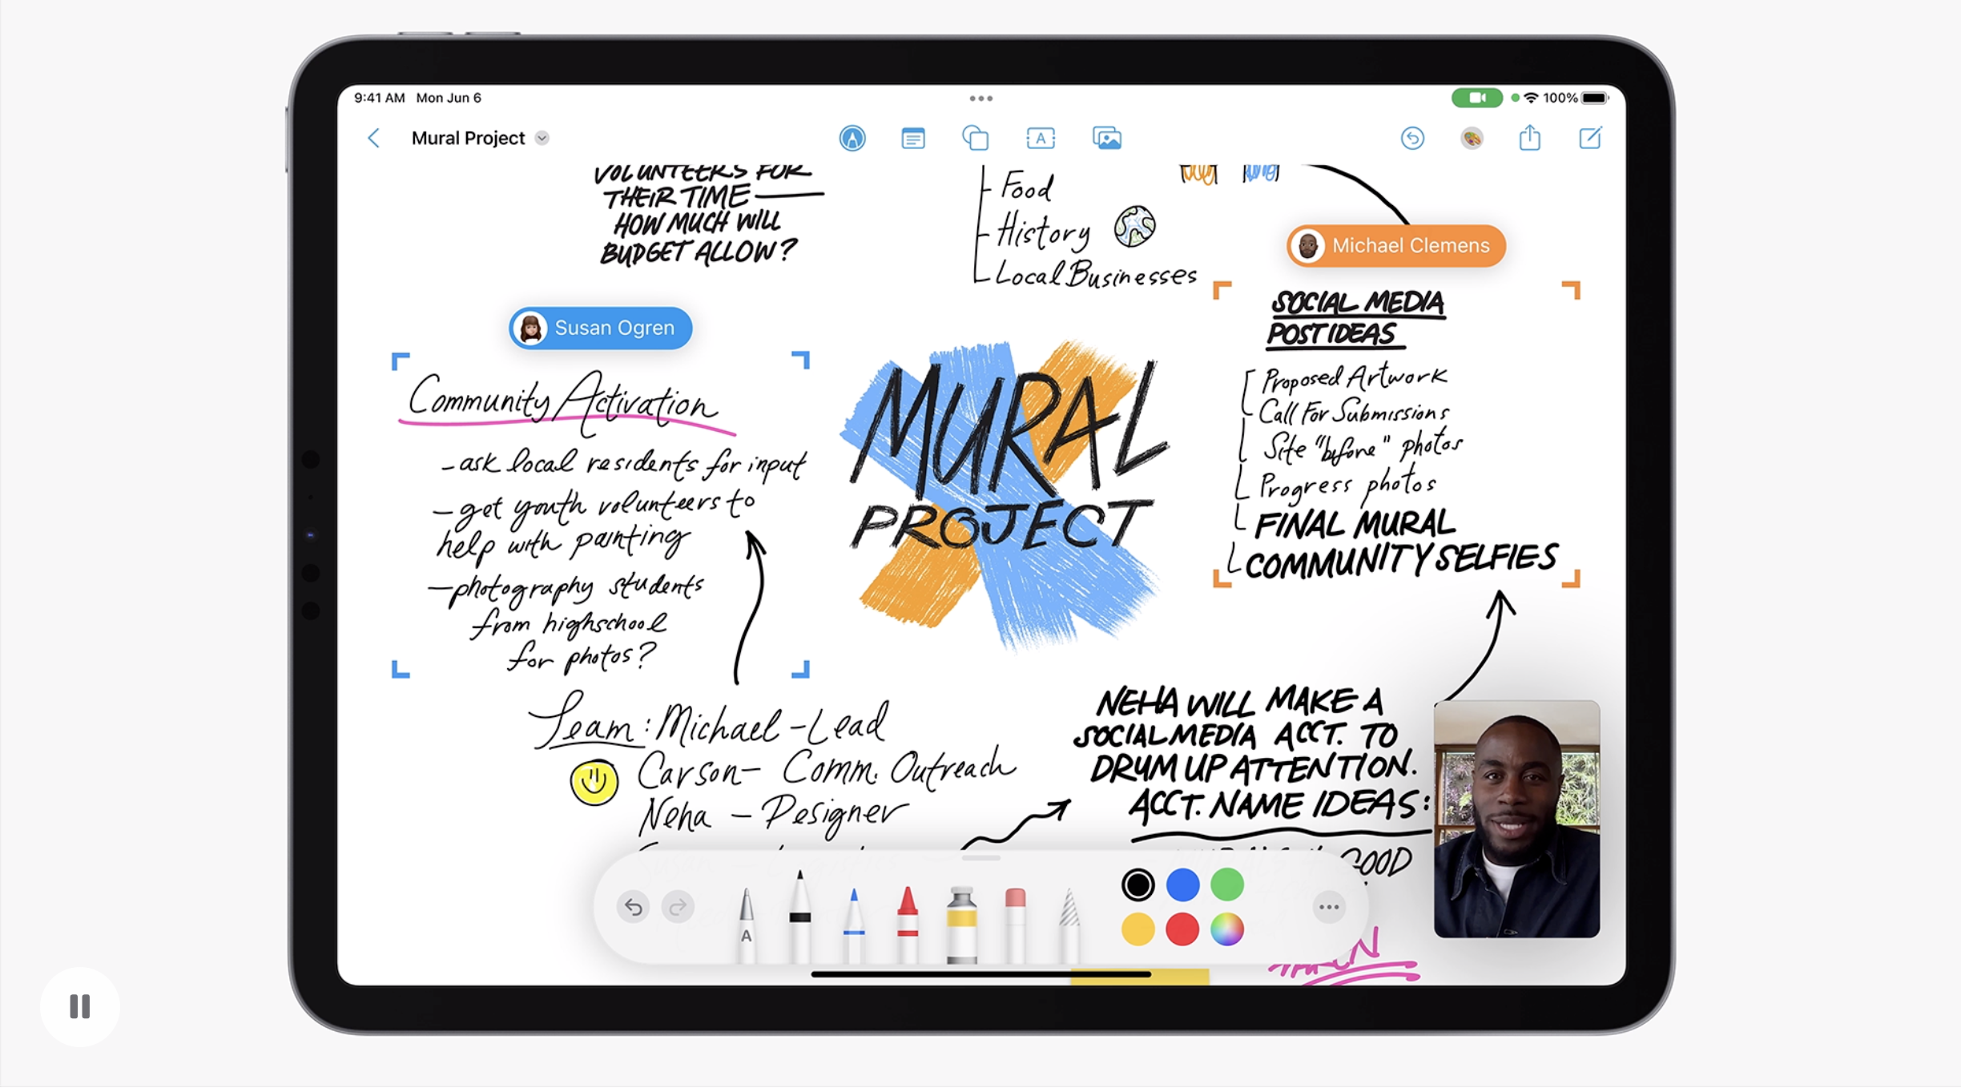
Task: Tap the '9:41 AM' clock
Action: click(x=379, y=98)
